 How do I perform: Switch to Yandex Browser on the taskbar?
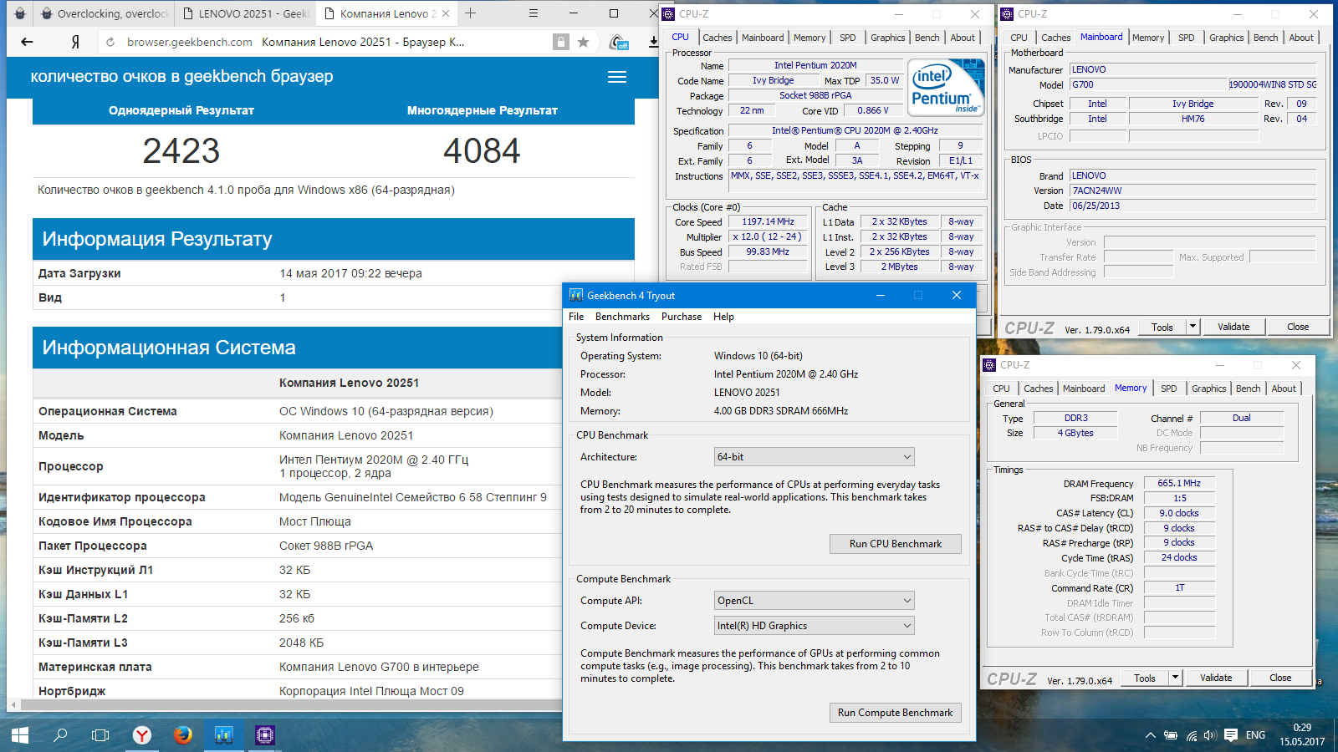pyautogui.click(x=142, y=735)
